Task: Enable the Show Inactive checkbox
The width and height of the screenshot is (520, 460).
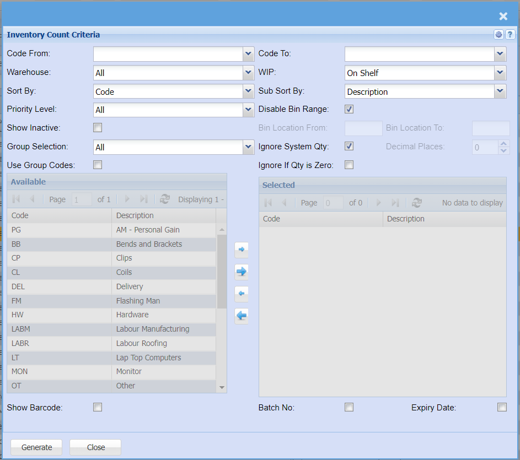Action: click(x=98, y=128)
